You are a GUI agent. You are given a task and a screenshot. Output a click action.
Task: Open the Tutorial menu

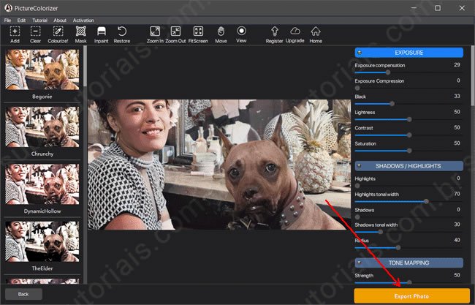pyautogui.click(x=39, y=20)
